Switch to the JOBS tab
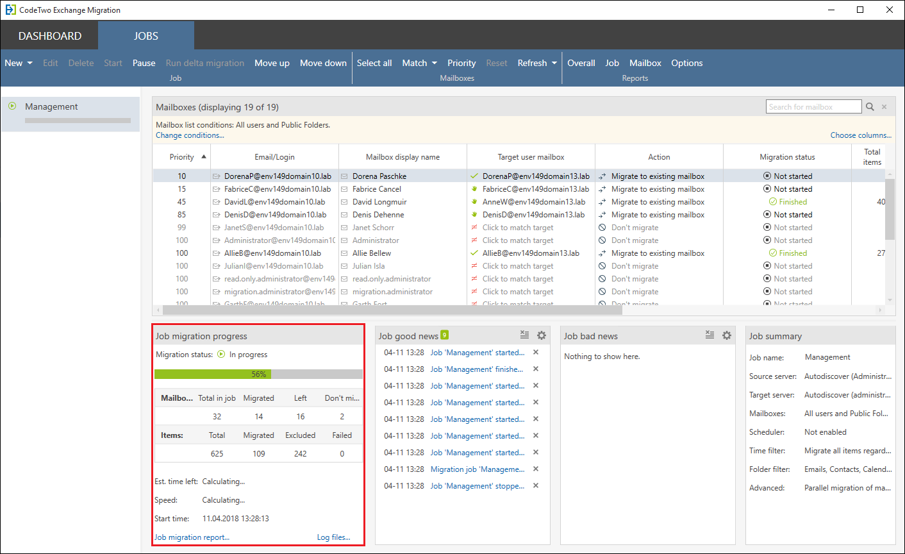The image size is (905, 554). coord(146,36)
